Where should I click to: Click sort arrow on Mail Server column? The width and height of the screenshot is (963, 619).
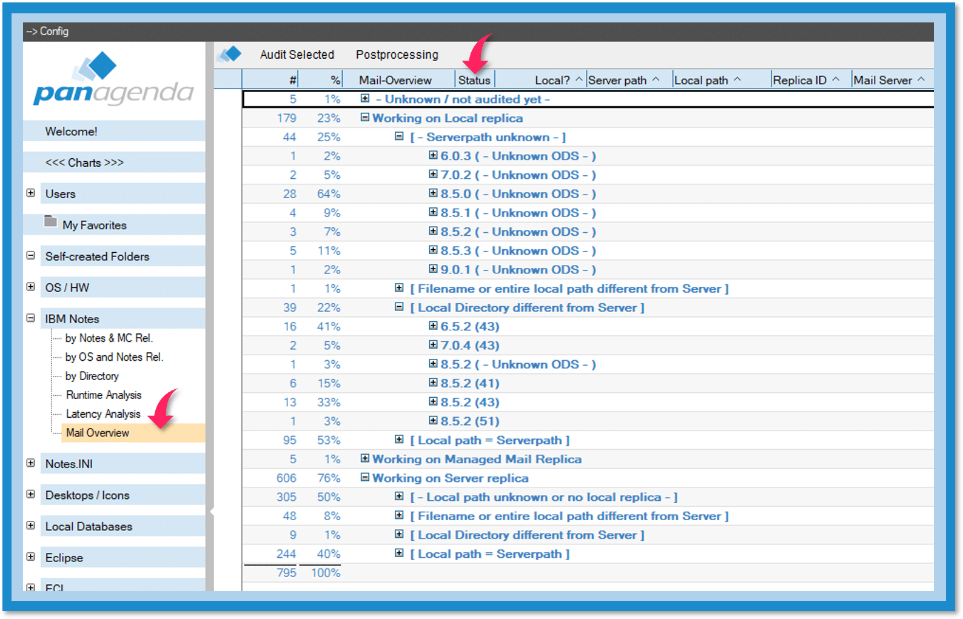[x=921, y=79]
